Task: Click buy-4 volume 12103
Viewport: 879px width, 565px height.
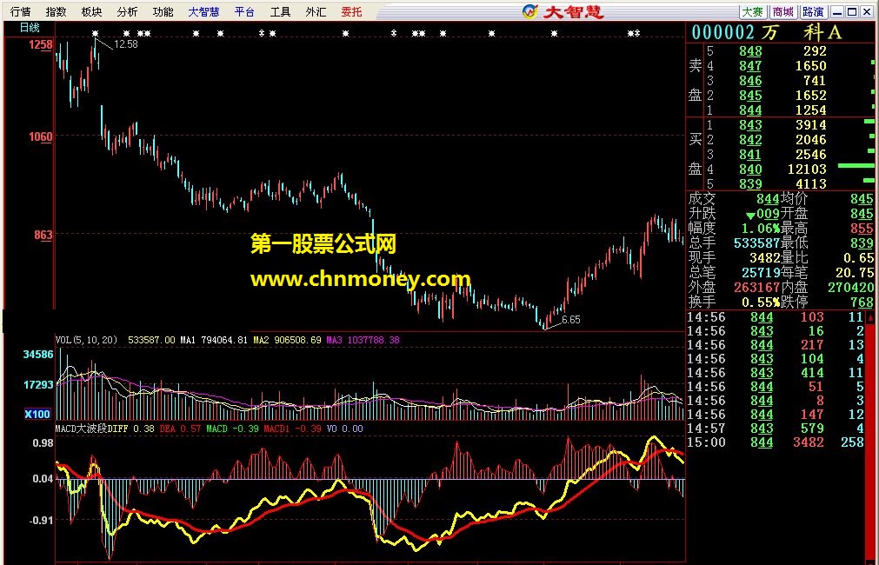Action: tap(807, 169)
